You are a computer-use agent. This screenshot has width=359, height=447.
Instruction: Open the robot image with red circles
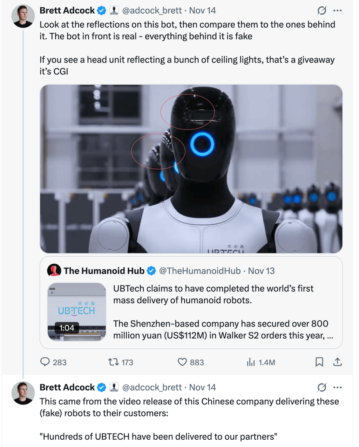(x=191, y=169)
